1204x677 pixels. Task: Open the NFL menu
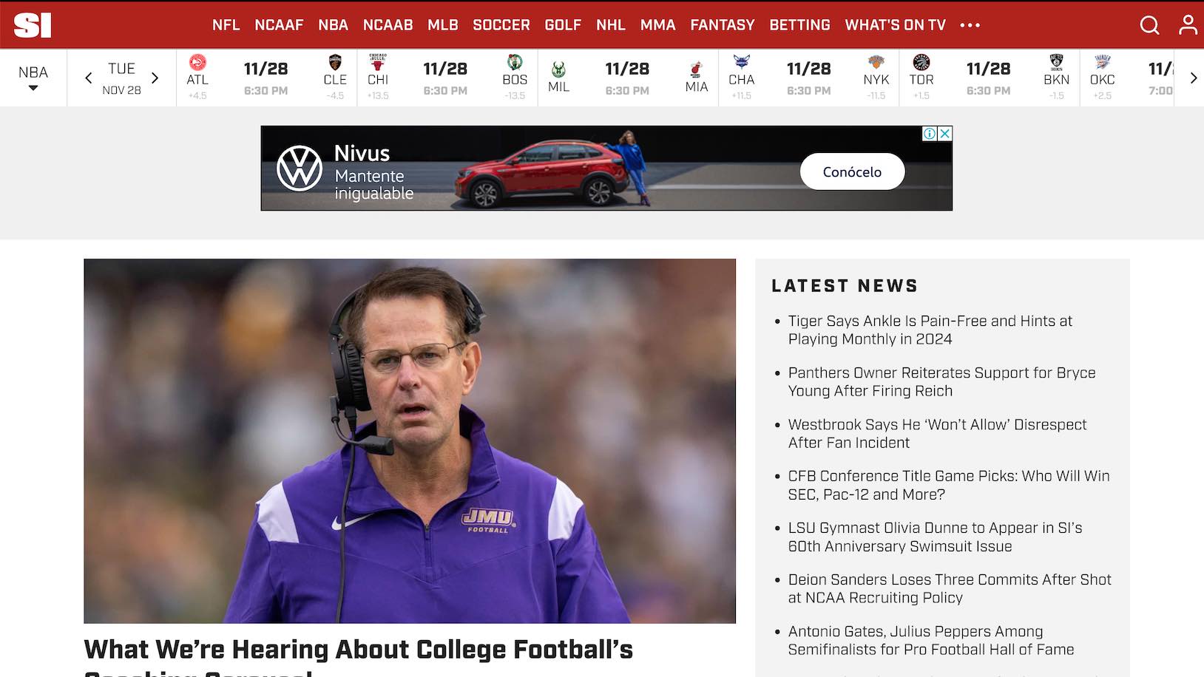[x=226, y=25]
